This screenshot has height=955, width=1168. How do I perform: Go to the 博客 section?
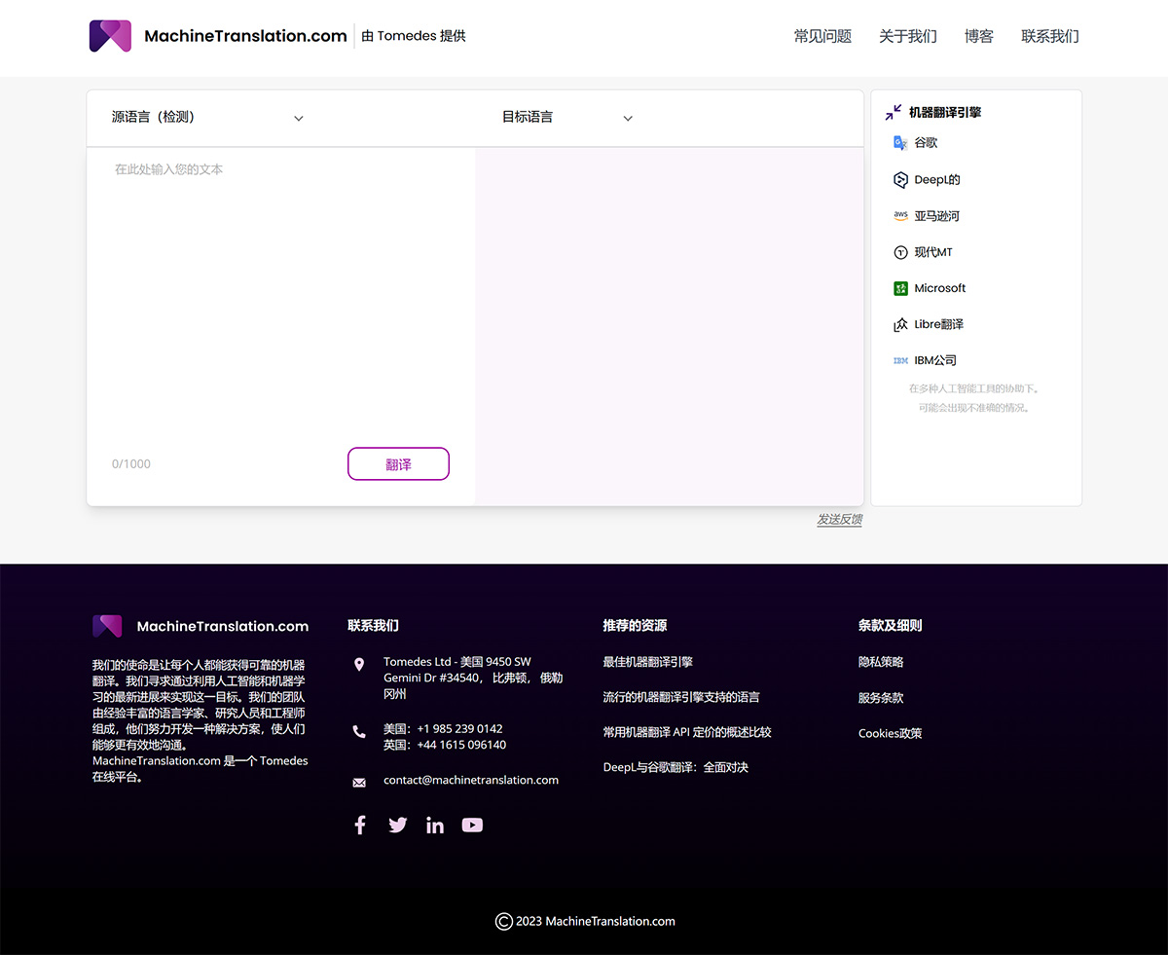coord(978,36)
